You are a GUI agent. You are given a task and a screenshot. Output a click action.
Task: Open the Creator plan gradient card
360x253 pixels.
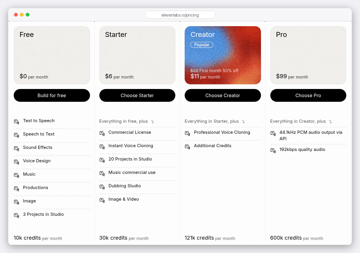coord(223,55)
